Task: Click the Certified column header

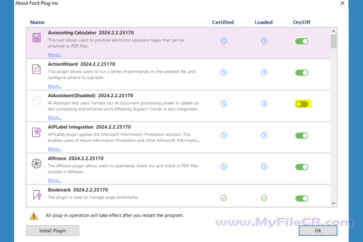Action: [x=223, y=22]
